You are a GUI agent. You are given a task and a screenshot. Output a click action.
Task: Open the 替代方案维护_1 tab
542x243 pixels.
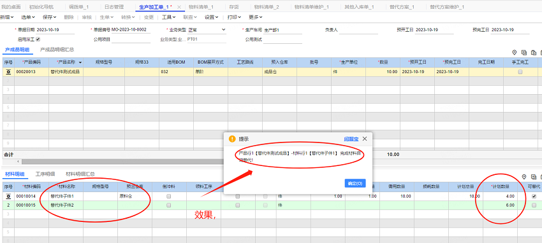click(447, 7)
